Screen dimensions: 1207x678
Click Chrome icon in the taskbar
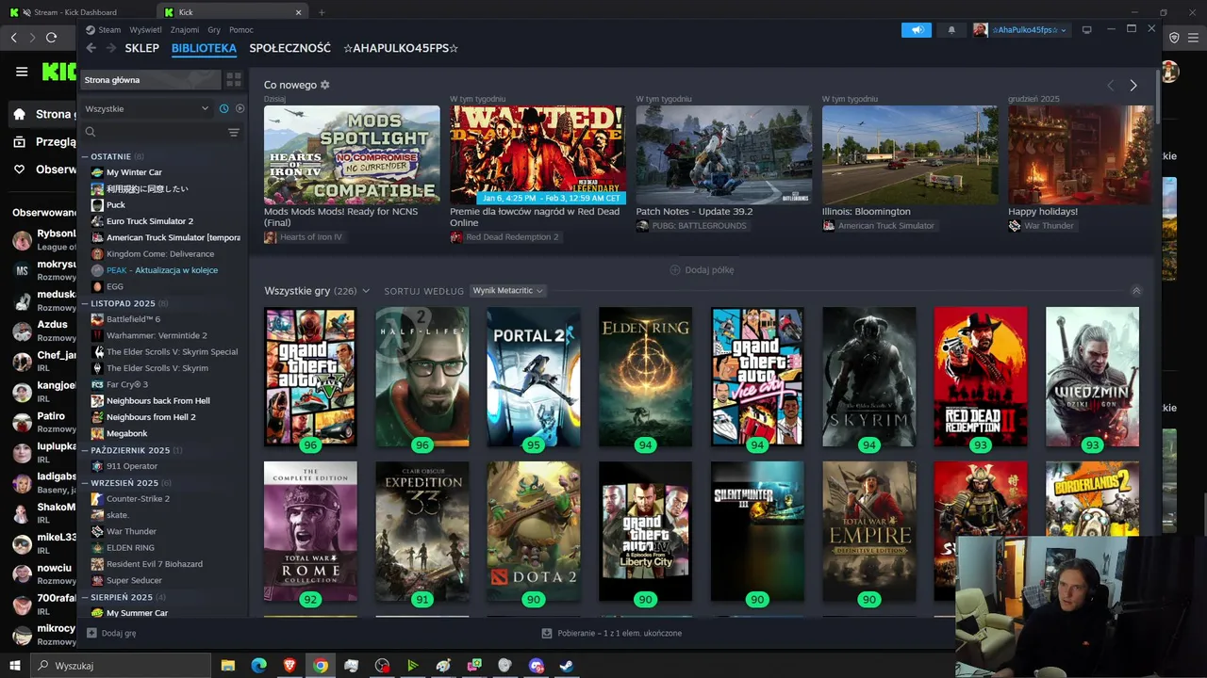point(321,666)
